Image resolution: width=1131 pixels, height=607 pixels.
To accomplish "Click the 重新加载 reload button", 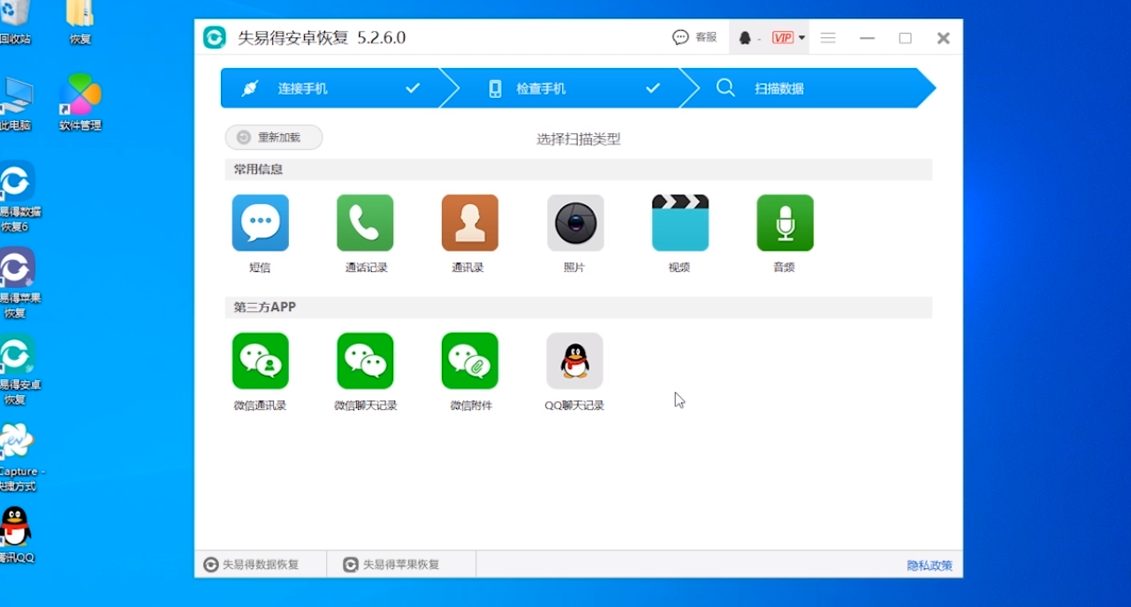I will 274,138.
